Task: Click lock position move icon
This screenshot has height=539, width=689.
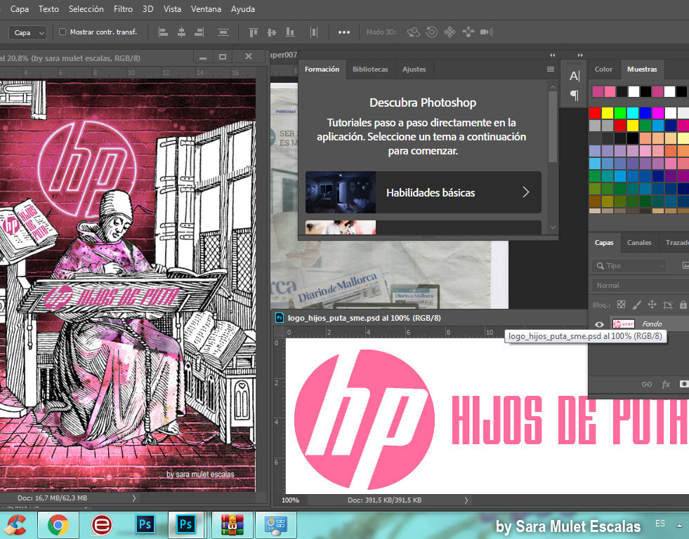Action: click(652, 305)
